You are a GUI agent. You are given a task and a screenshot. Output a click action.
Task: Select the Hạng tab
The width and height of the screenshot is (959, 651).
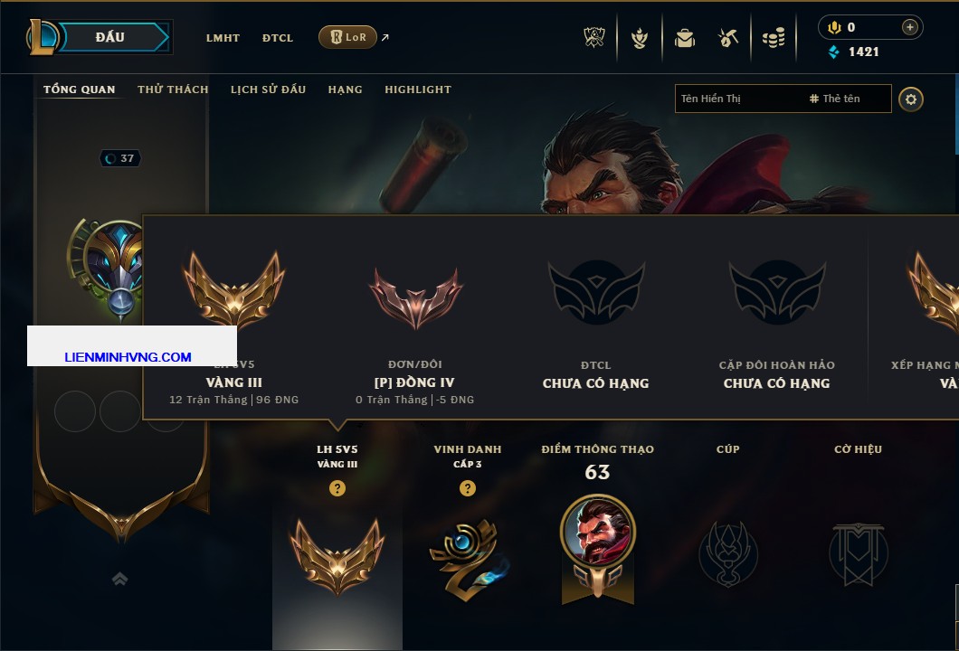pyautogui.click(x=345, y=90)
